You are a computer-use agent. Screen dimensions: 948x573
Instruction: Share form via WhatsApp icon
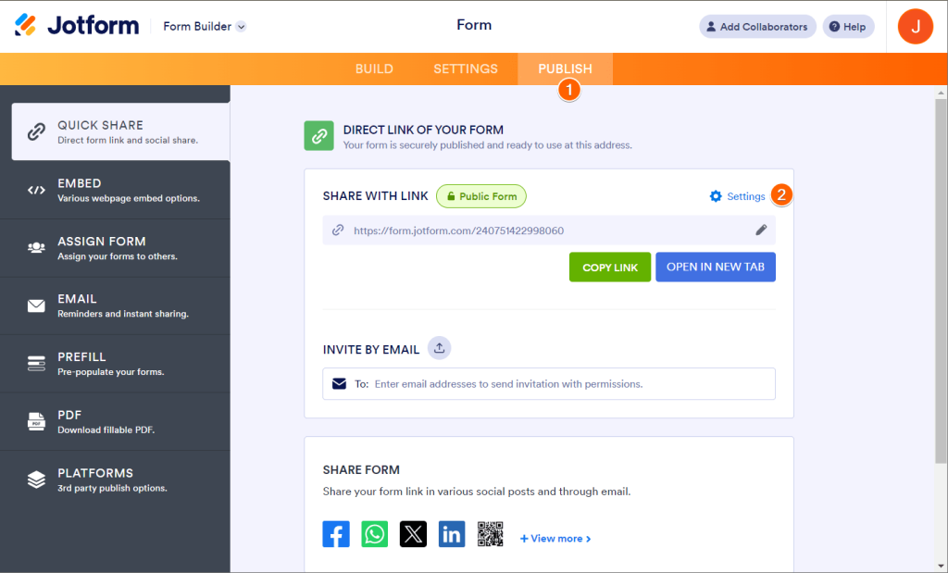pyautogui.click(x=374, y=534)
